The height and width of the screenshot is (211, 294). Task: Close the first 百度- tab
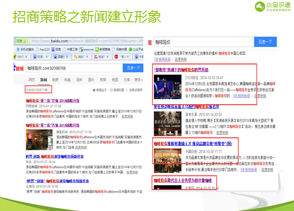coord(46,56)
